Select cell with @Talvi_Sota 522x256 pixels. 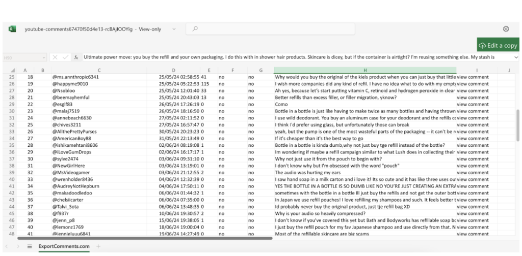point(99,207)
